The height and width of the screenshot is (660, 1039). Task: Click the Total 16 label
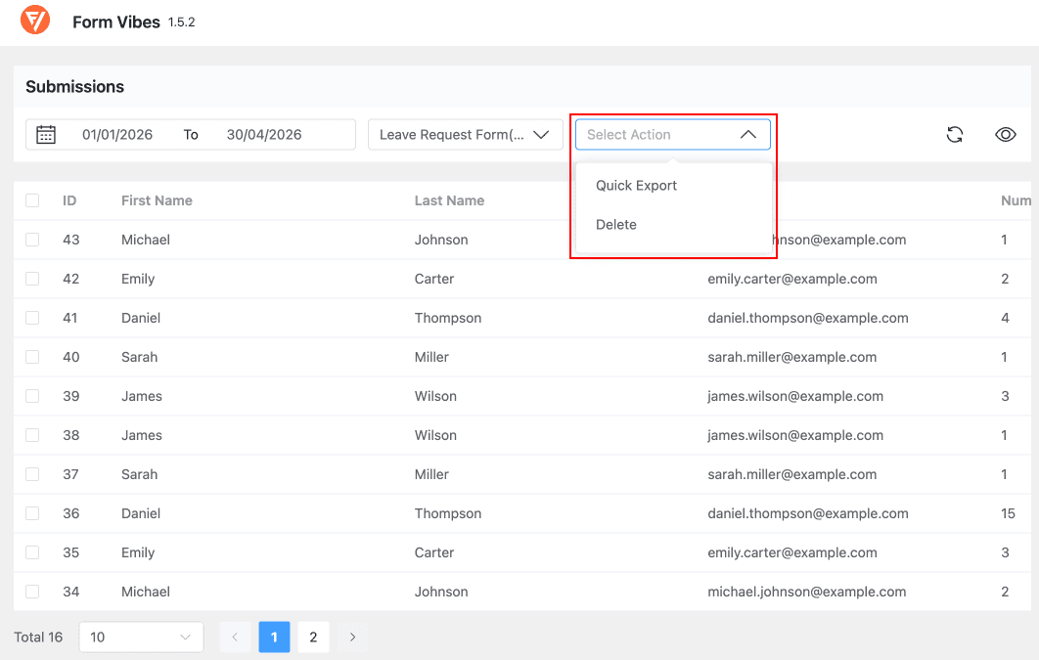(x=38, y=637)
